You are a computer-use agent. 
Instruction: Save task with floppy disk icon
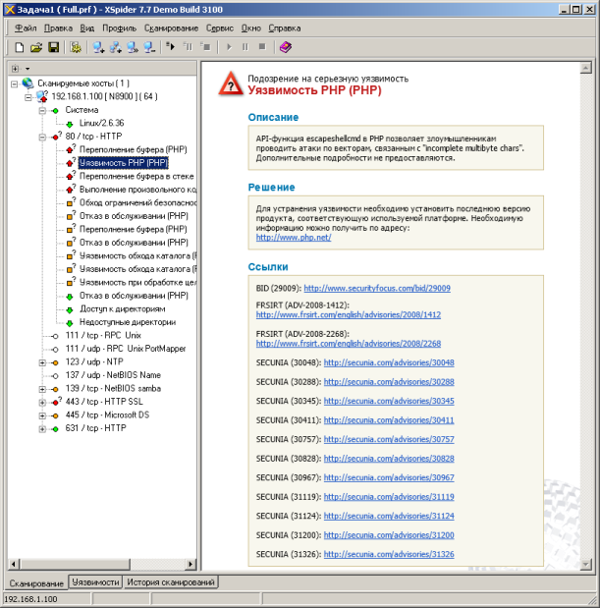[53, 47]
